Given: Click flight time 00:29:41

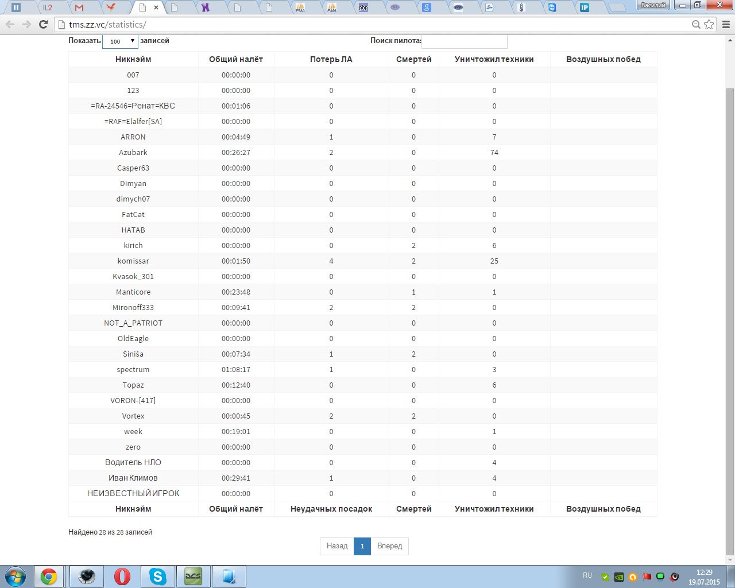Looking at the screenshot, I should point(236,478).
